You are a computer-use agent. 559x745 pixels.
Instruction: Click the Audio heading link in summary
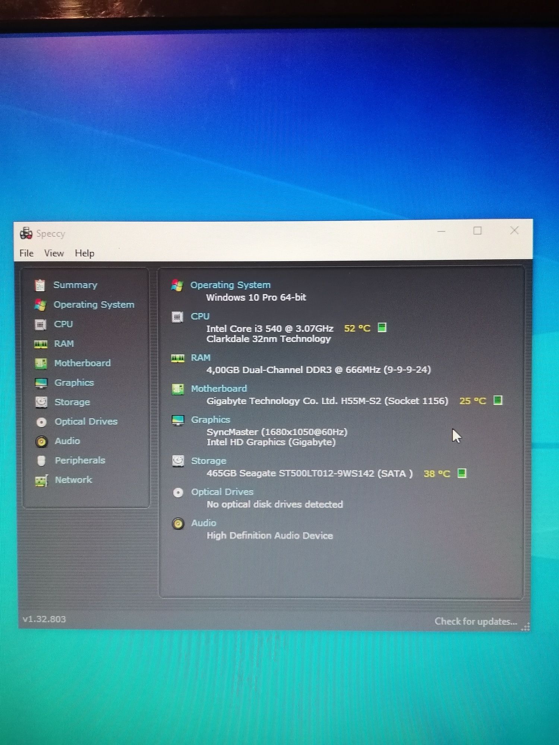203,523
